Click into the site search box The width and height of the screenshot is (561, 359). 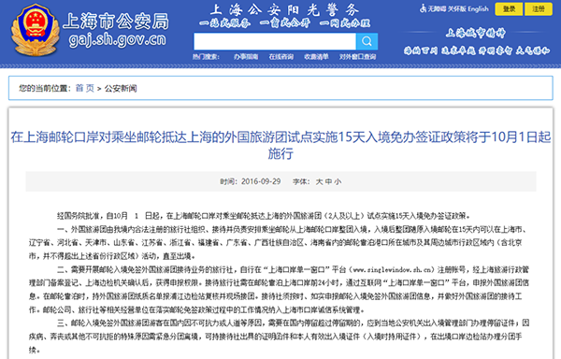coord(275,41)
